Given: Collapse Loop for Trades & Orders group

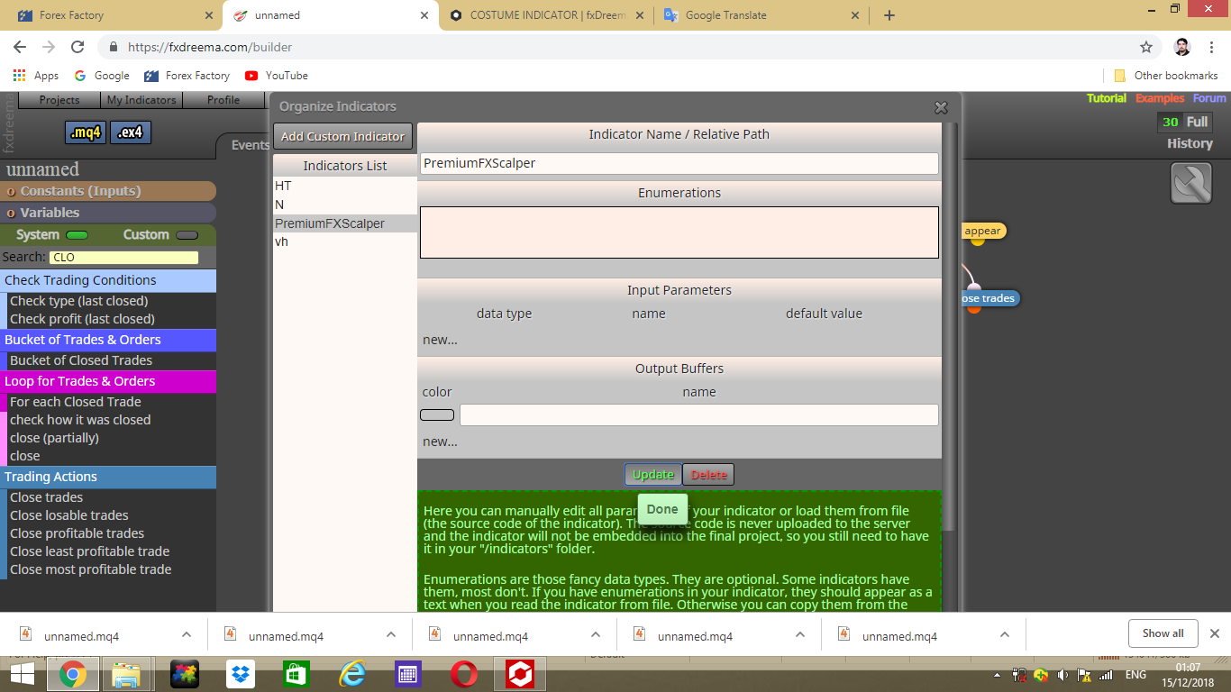Looking at the screenshot, I should 108,381.
